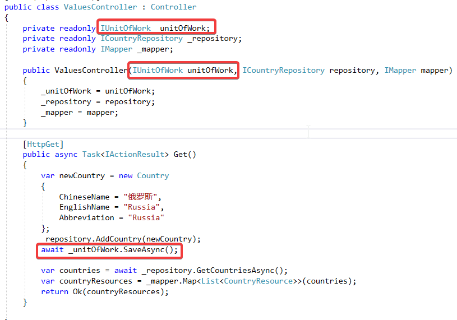Click ValuesController constructor name

tap(91, 71)
